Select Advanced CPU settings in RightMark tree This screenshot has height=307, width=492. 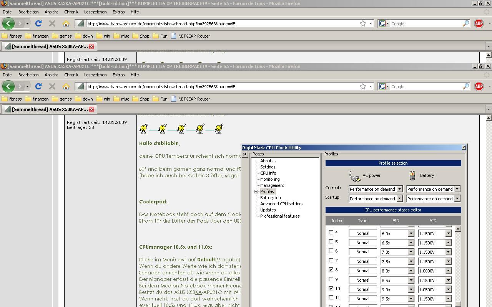(282, 204)
